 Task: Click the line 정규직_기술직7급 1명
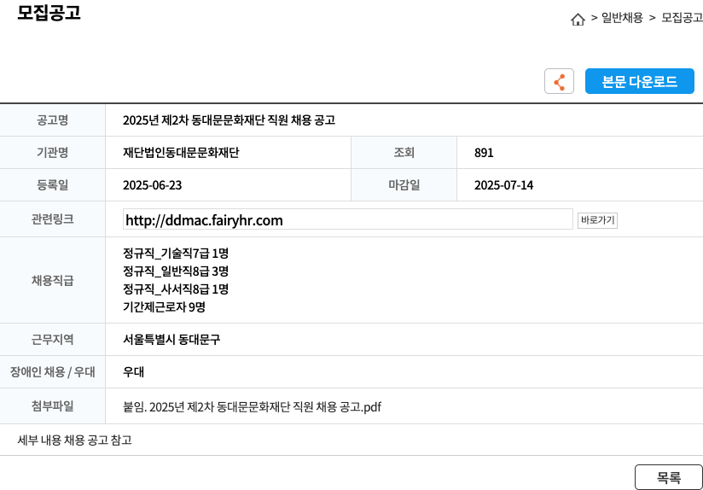[176, 254]
